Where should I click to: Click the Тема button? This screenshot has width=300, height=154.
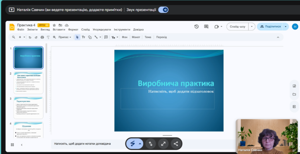(148, 37)
